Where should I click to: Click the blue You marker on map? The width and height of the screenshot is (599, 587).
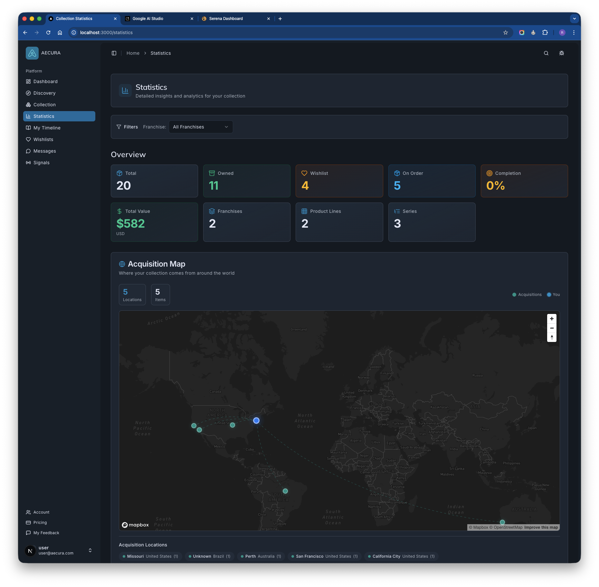pos(256,421)
